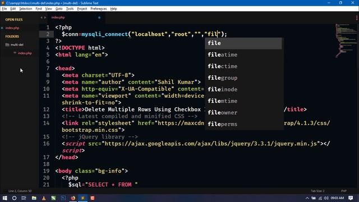The image size is (359, 202).
Task: Open the Help menu
Action: click(113, 9)
